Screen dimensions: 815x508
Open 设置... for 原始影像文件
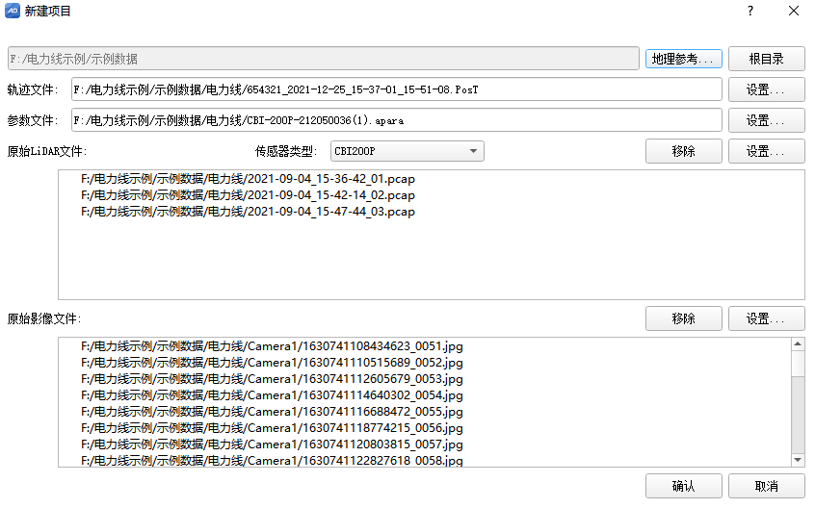pos(766,318)
